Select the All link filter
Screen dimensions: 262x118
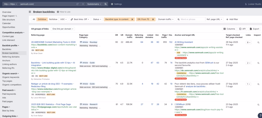tap(34, 19)
